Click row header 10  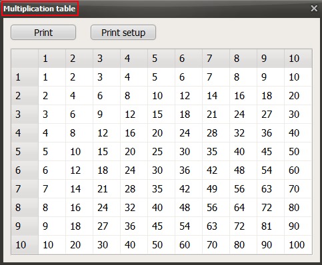(x=25, y=245)
